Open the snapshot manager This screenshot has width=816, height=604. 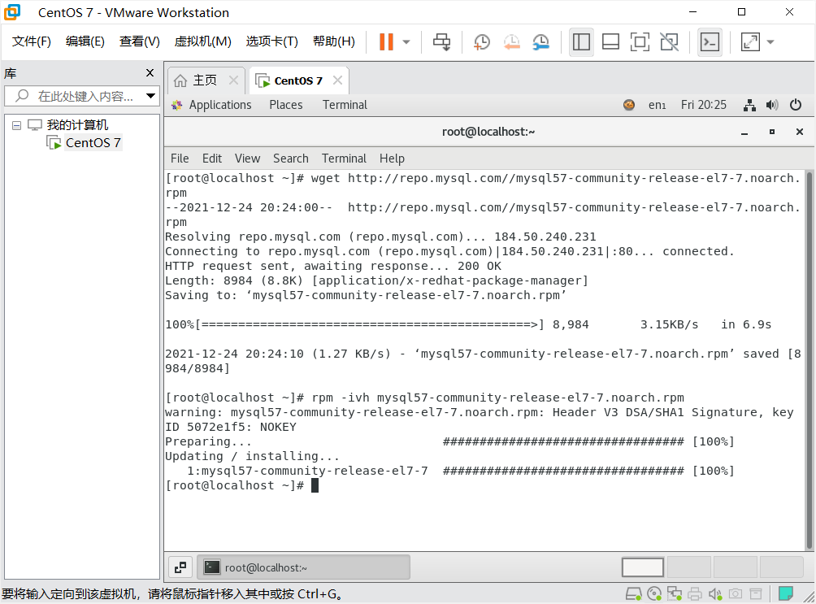click(x=541, y=41)
